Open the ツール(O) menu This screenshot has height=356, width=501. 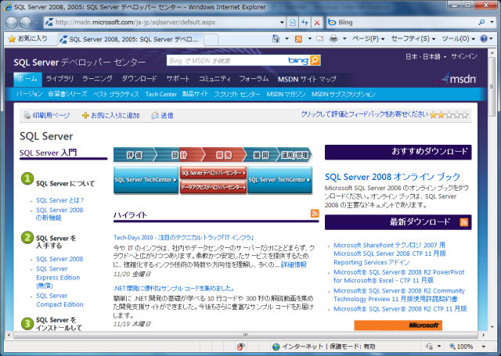459,39
